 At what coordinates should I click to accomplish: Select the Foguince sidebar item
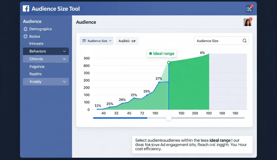[37, 67]
